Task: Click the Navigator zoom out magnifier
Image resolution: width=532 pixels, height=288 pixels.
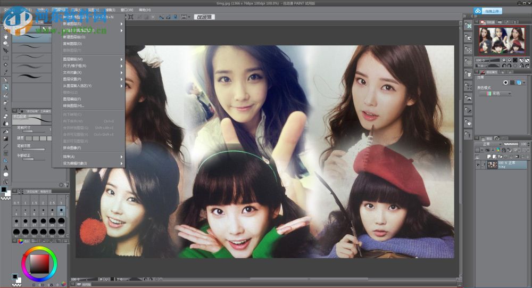Action: pos(504,60)
